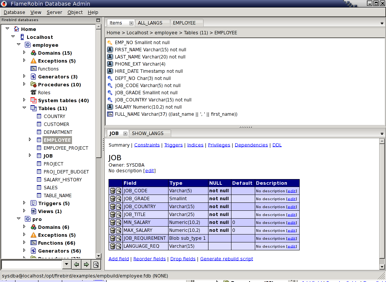Click the COUNTRY table icon
The height and width of the screenshot is (282, 386).
(x=39, y=116)
